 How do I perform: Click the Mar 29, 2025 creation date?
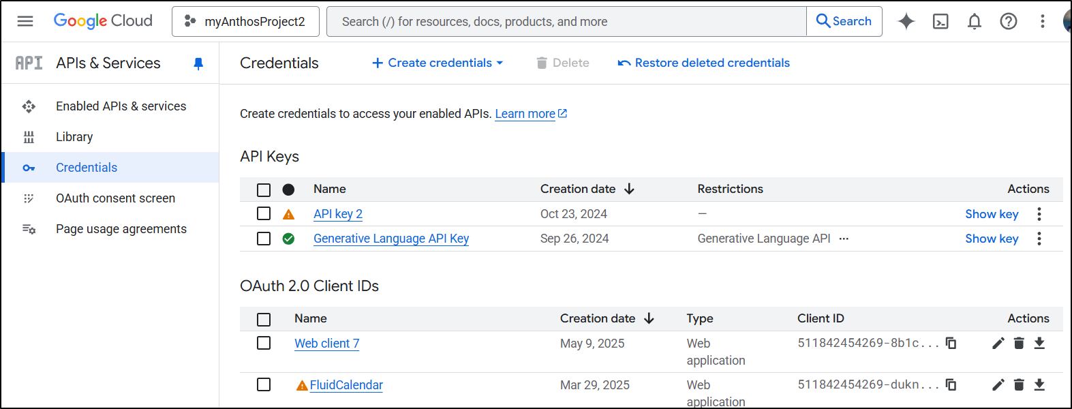595,385
